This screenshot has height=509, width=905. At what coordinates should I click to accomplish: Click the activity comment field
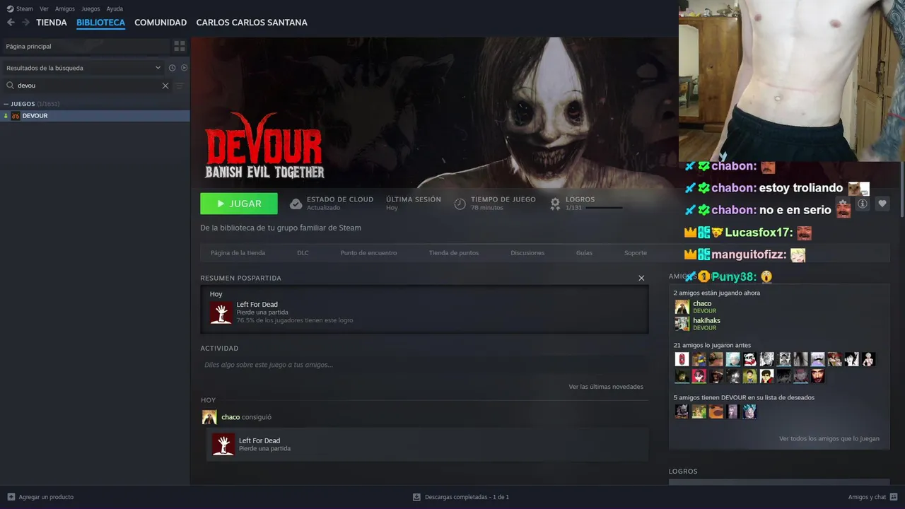(424, 365)
